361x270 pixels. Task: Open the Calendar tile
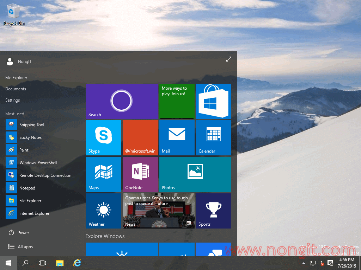213,138
